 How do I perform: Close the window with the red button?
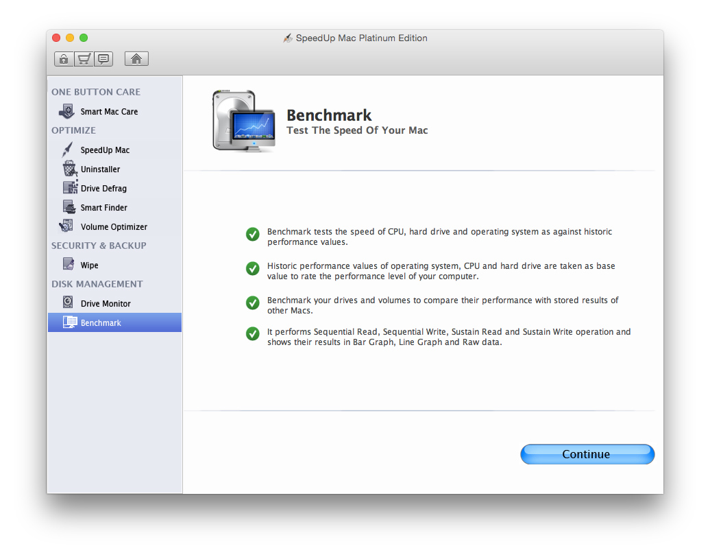56,38
